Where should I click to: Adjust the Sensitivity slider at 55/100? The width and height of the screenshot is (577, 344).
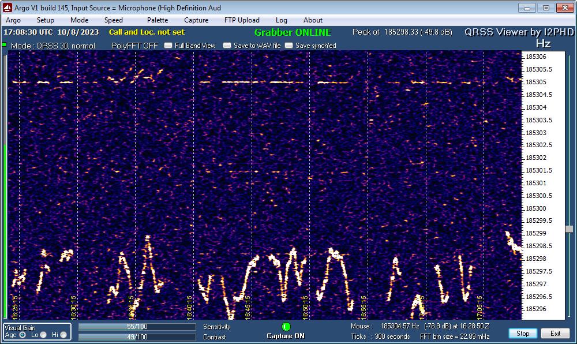pyautogui.click(x=137, y=327)
